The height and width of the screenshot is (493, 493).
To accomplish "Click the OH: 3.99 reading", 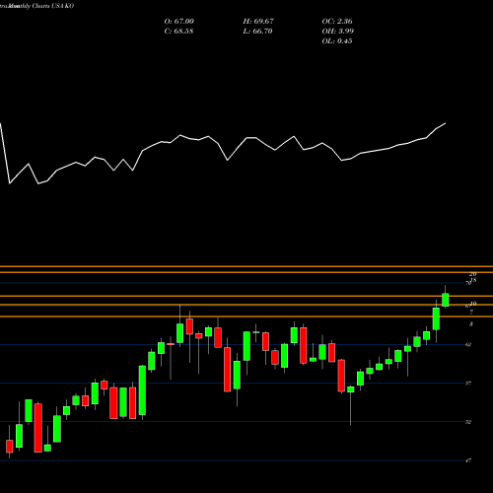I will (337, 32).
